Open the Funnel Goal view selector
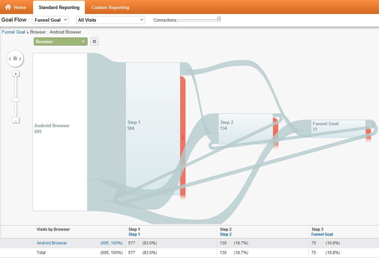 [50, 19]
